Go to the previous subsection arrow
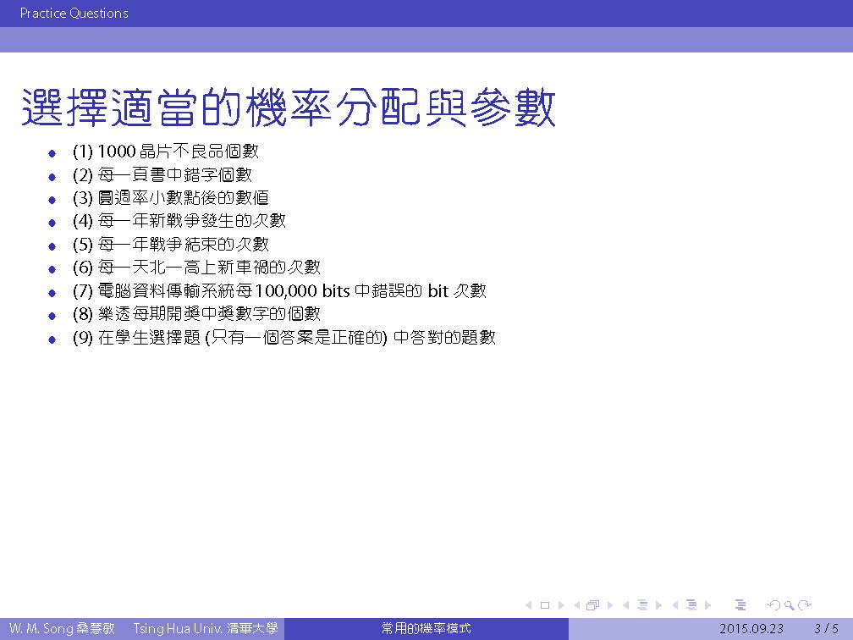853x640 pixels. 626,605
